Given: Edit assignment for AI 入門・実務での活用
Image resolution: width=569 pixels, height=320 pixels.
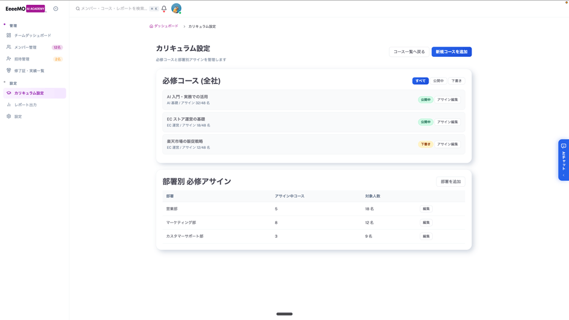Looking at the screenshot, I should pyautogui.click(x=447, y=99).
